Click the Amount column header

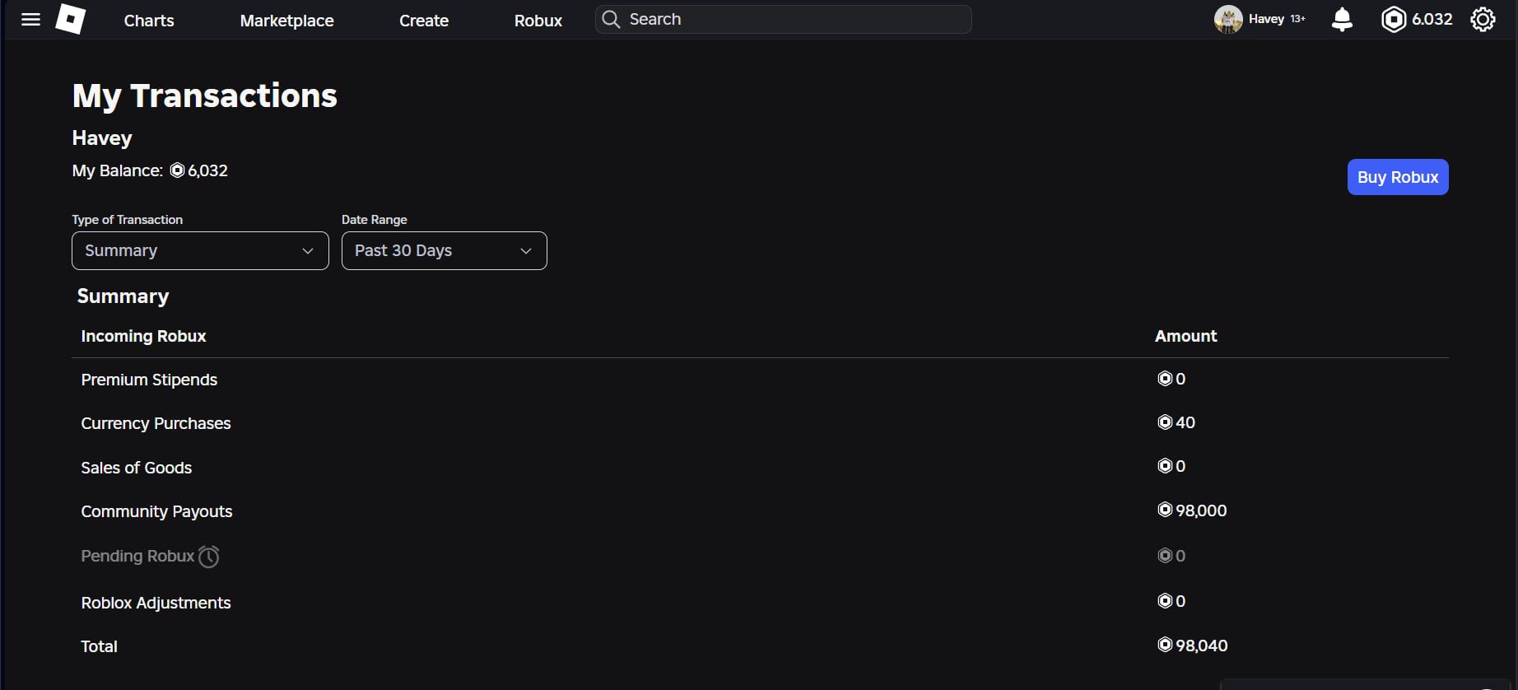coord(1185,336)
